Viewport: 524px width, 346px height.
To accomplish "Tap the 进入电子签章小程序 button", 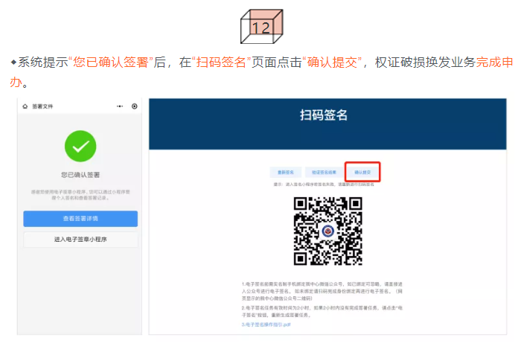I will (x=80, y=239).
